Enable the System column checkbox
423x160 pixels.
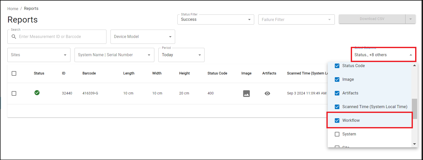(x=337, y=134)
